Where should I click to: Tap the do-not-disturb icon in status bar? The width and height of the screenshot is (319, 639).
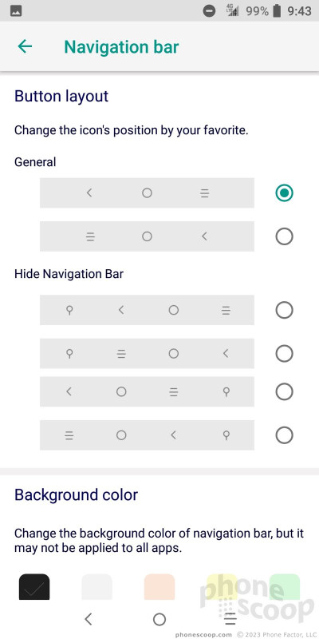pos(210,11)
